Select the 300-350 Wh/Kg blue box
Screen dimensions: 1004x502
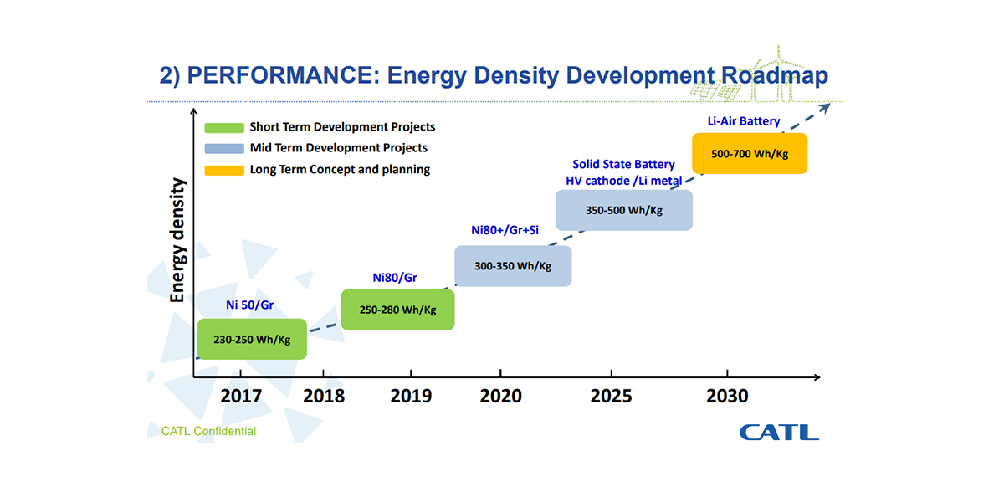pos(512,266)
